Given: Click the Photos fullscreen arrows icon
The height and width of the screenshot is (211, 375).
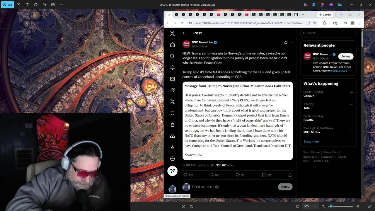Looking at the screenshot, I should 370,206.
